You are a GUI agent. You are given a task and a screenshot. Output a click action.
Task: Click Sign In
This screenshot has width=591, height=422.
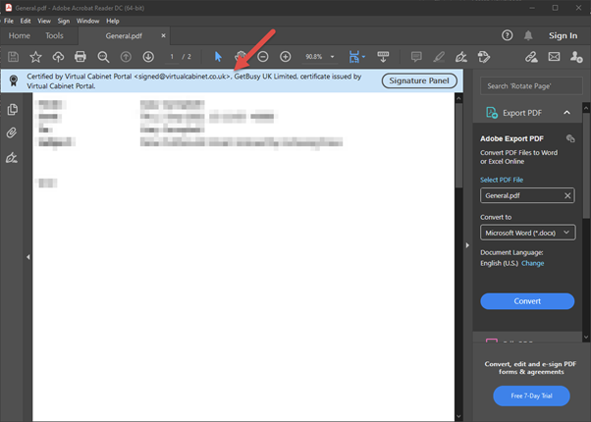tap(563, 35)
